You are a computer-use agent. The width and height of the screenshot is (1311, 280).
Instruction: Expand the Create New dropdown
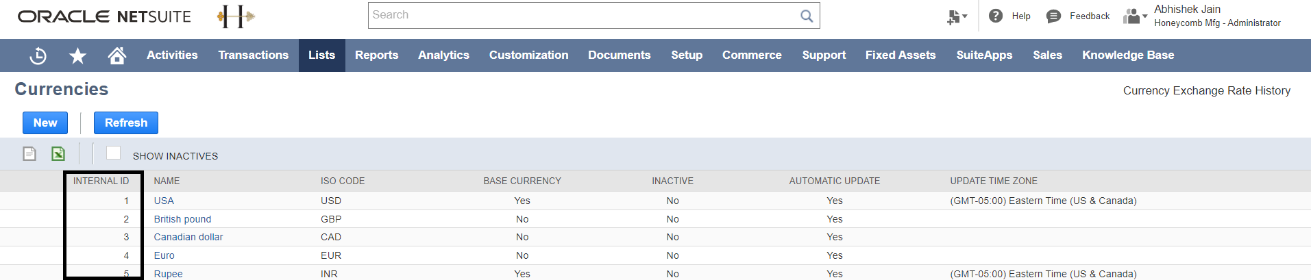957,16
